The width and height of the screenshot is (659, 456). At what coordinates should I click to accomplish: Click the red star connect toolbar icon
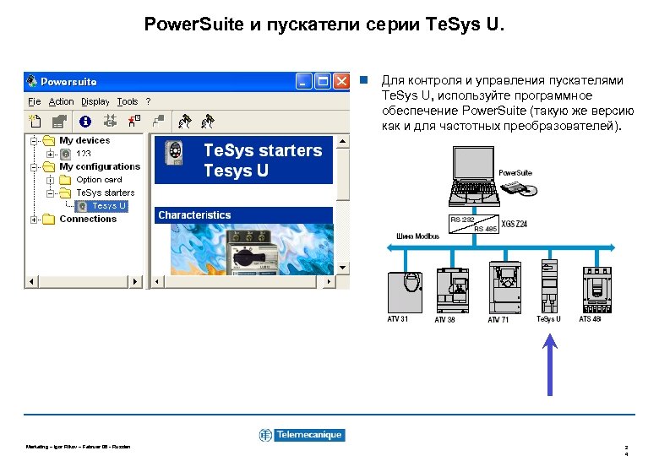click(134, 121)
